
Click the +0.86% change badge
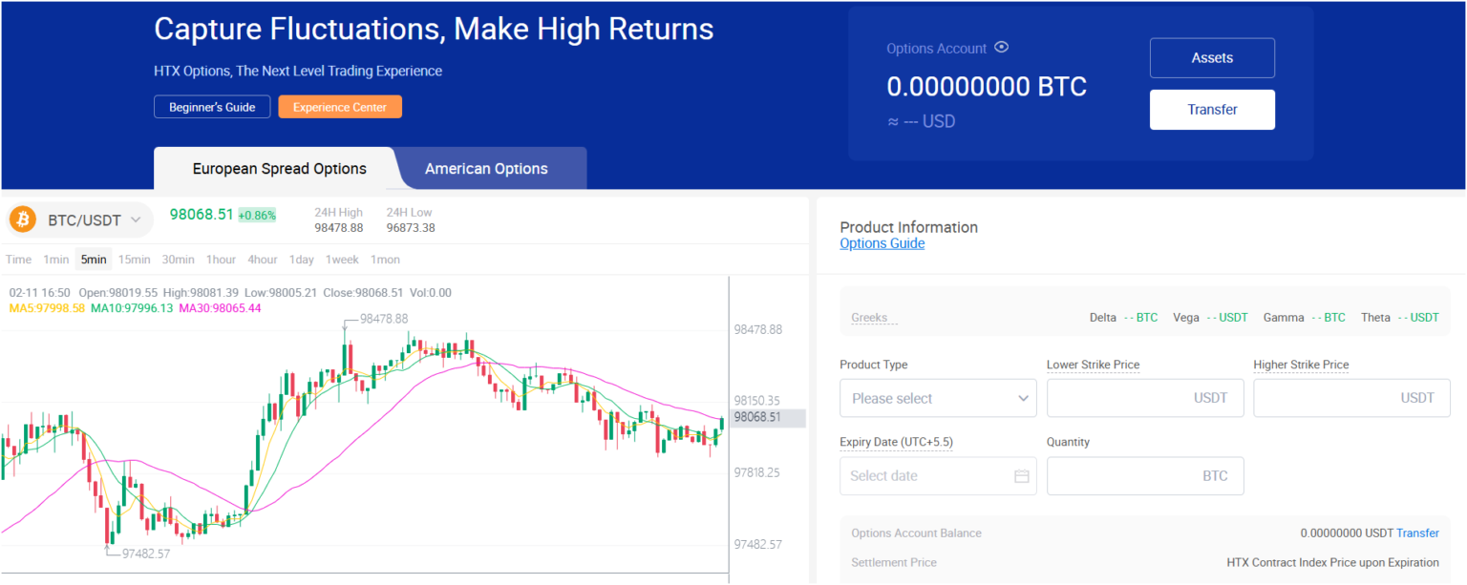point(257,215)
